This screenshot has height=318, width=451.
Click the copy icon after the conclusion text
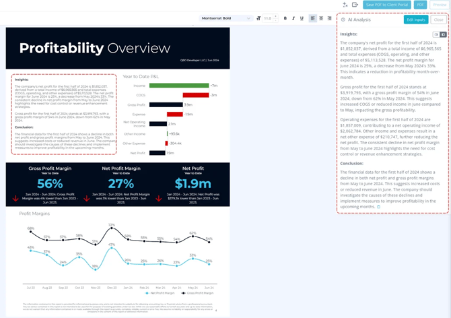378,207
